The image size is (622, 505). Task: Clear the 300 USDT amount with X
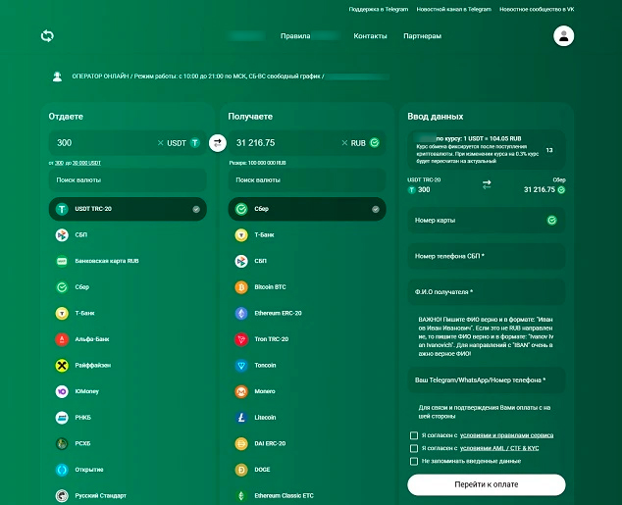160,143
